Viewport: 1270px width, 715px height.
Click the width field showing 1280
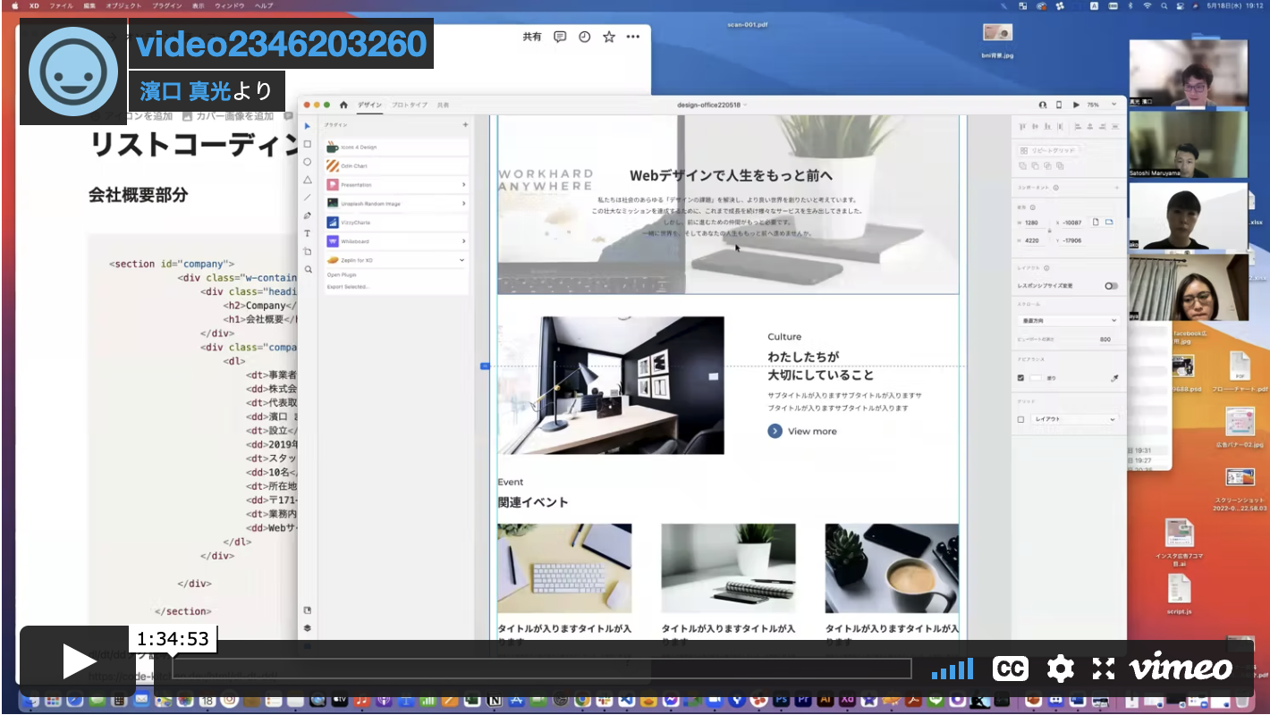[x=1037, y=223]
